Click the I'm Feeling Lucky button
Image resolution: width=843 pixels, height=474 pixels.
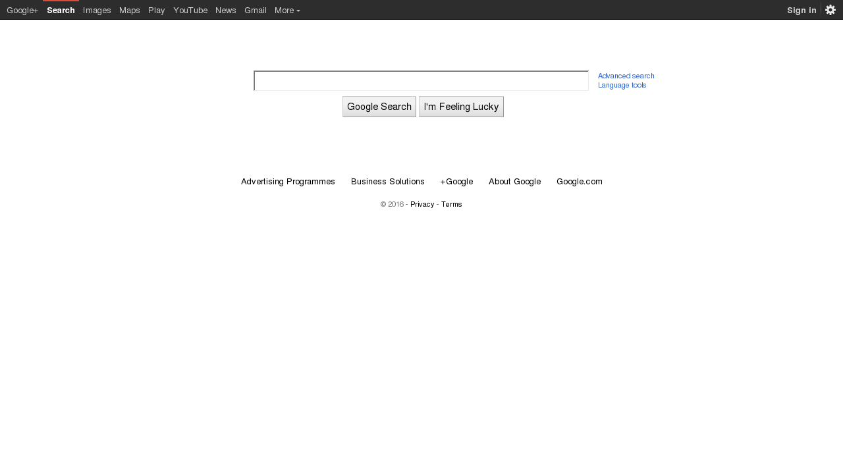(461, 107)
